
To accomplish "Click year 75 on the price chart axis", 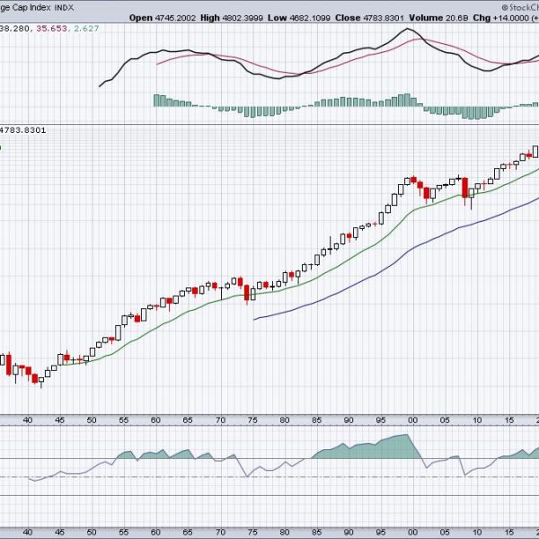I will 252,420.
